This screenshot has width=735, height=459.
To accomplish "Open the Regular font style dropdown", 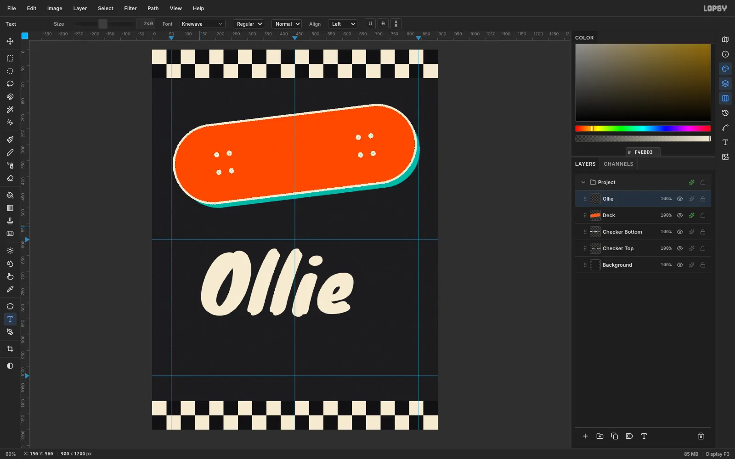I will (249, 24).
